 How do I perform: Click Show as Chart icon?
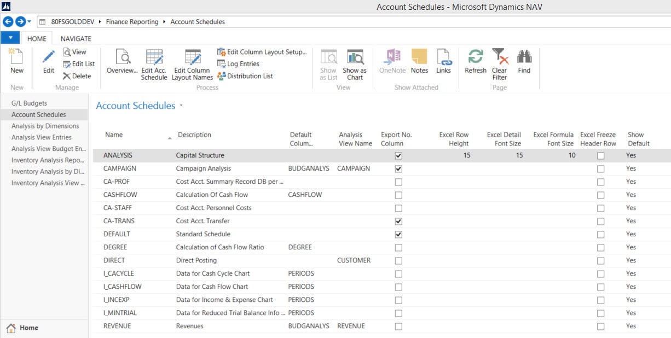click(x=355, y=57)
